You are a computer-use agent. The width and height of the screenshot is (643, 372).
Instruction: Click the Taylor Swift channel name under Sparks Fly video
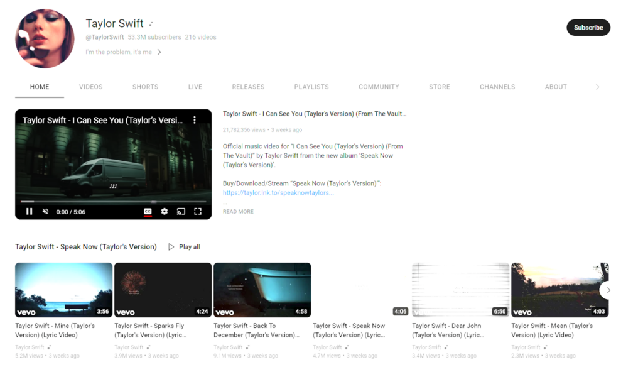129,347
